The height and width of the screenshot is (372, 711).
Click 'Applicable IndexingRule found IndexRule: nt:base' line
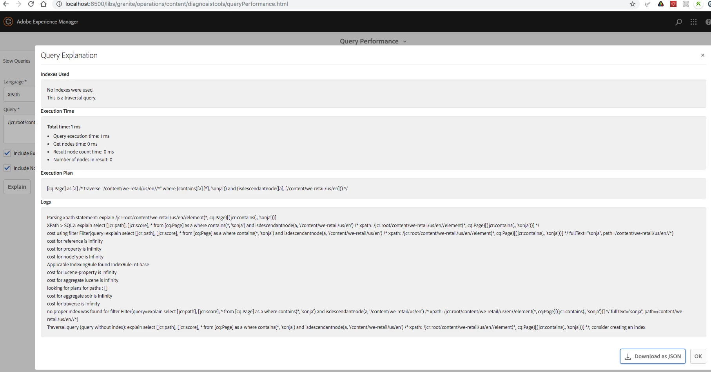(x=98, y=264)
